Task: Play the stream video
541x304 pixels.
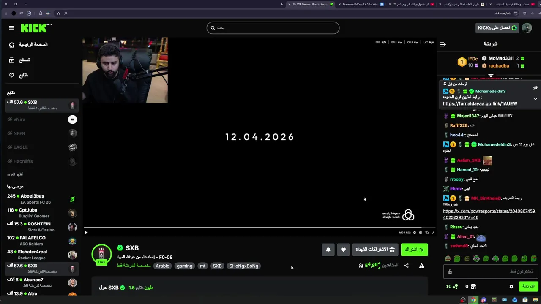Action: point(86,233)
